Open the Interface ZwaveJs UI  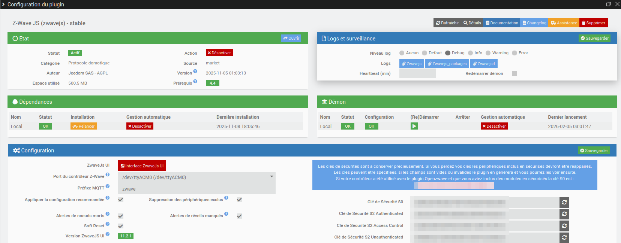click(x=142, y=166)
